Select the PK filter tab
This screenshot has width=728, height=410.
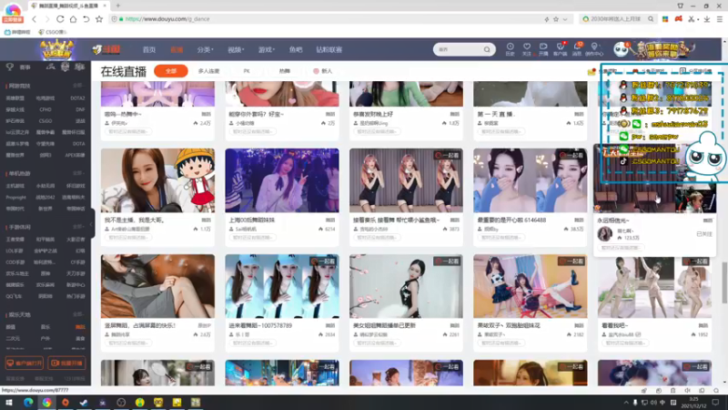[247, 71]
